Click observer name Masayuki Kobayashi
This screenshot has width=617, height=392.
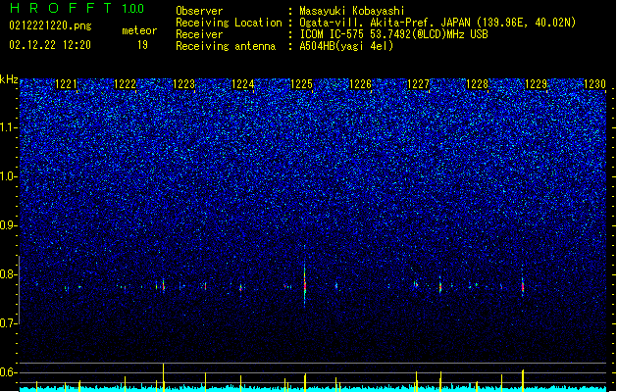pyautogui.click(x=352, y=11)
